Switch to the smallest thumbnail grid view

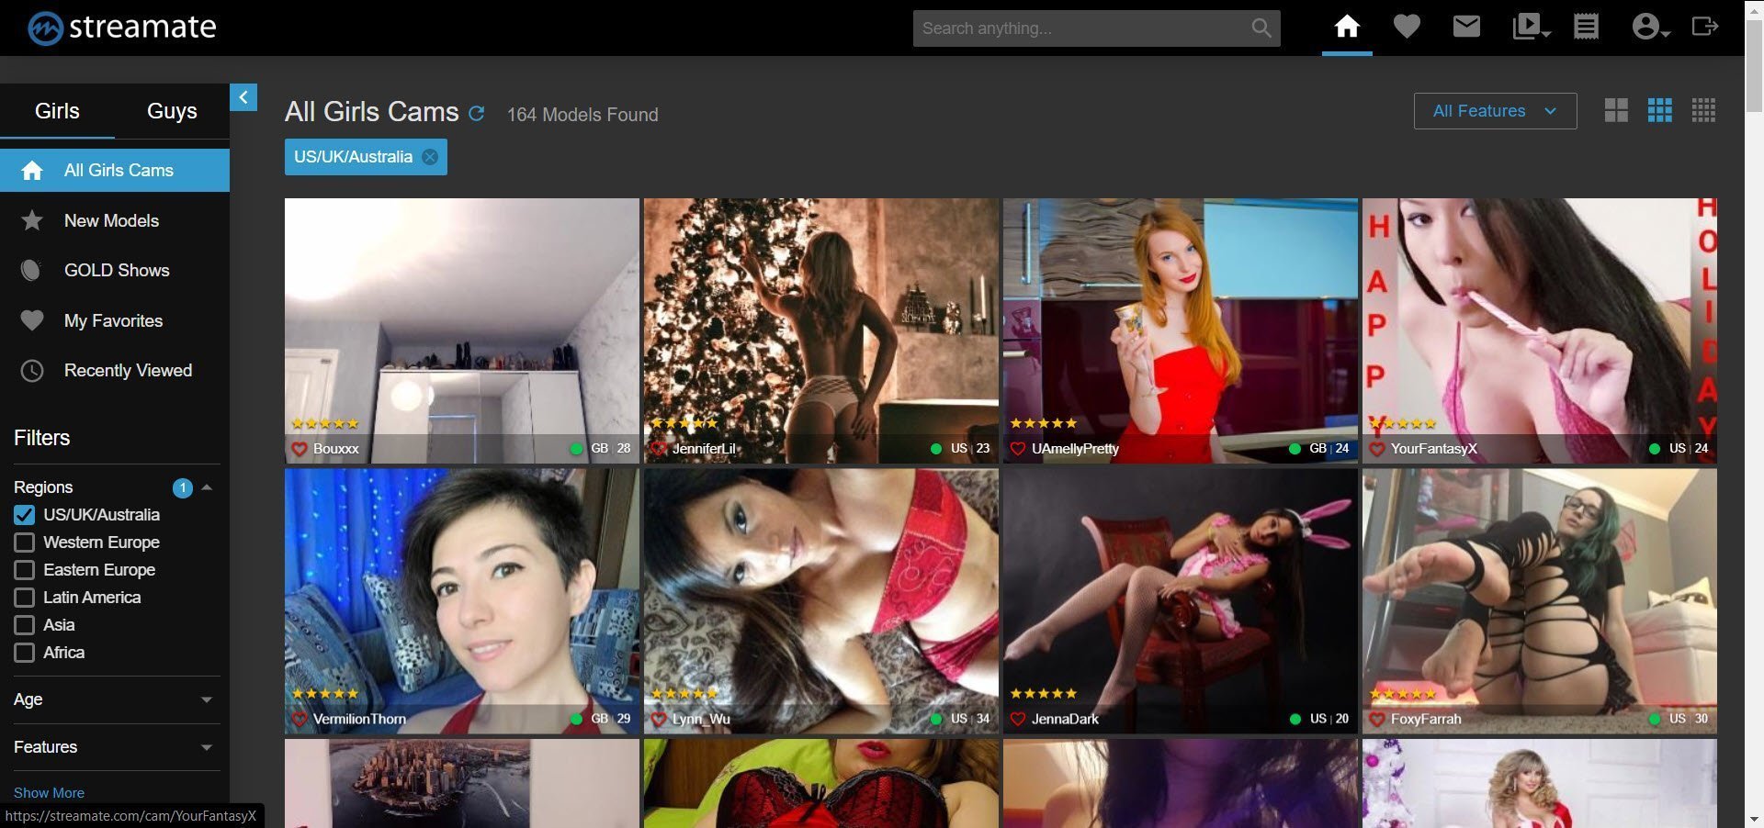[1703, 111]
